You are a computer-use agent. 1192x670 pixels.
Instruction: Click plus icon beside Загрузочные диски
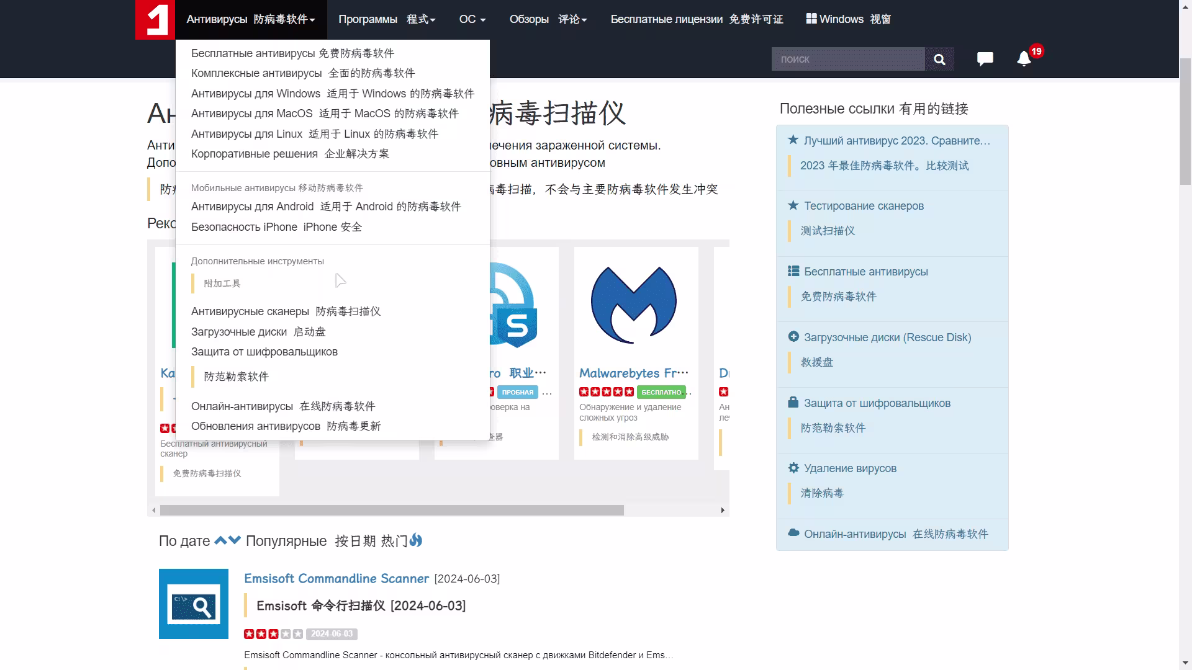[x=794, y=336]
